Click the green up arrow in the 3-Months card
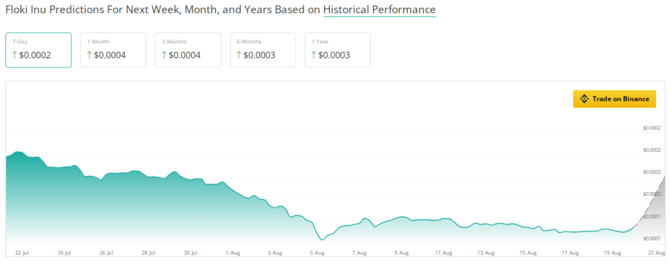The image size is (671, 264). [x=164, y=55]
